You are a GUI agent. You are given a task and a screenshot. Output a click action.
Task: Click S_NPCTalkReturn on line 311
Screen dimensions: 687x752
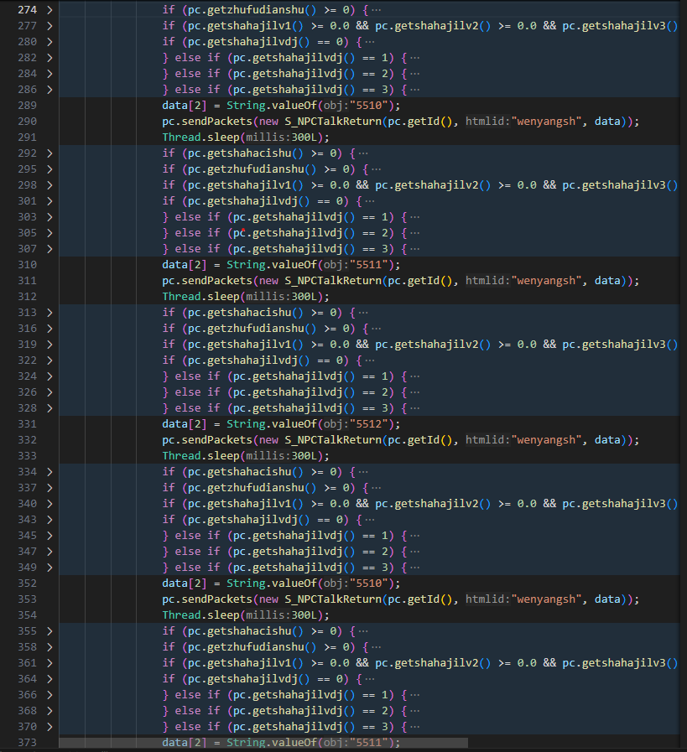[x=333, y=281]
